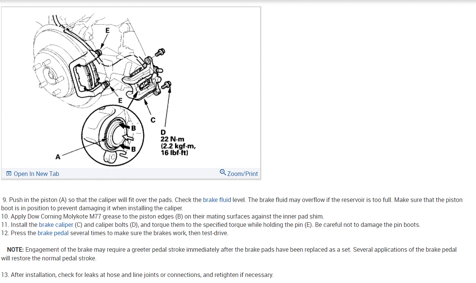476x283 pixels.
Task: Select the Zoom/Print link text
Action: click(242, 174)
